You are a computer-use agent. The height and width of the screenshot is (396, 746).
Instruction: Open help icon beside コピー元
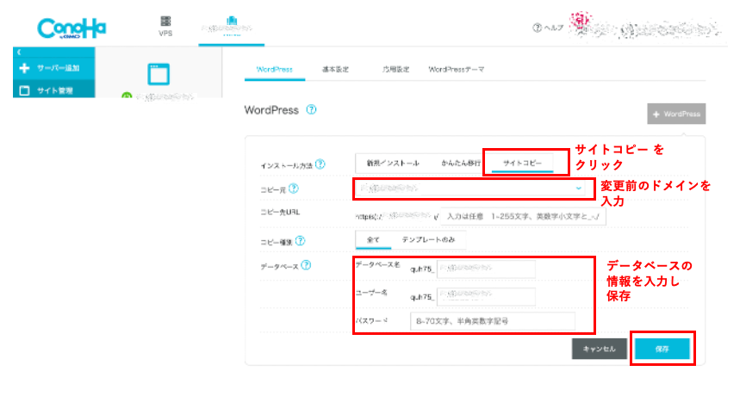pos(294,189)
